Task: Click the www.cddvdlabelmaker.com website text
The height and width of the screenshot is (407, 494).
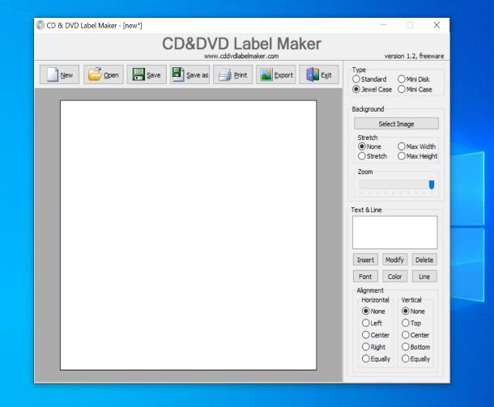Action: 241,56
